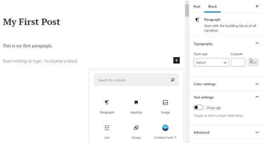Toggle the Drop cap switch

(x=198, y=107)
